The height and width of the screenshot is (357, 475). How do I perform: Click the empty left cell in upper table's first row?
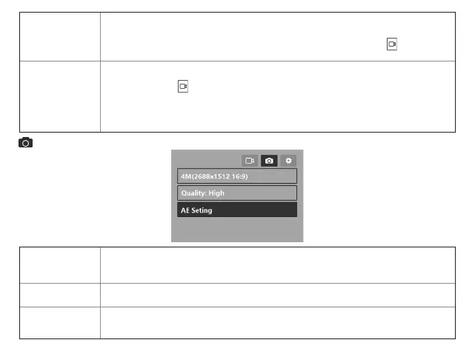click(x=60, y=36)
